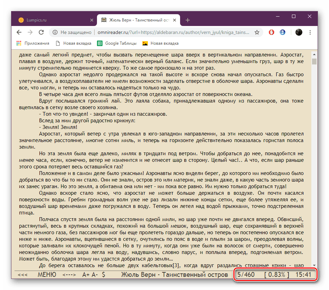
Task: Click the 15:41 clock in the reader bar
Action: pos(303,275)
